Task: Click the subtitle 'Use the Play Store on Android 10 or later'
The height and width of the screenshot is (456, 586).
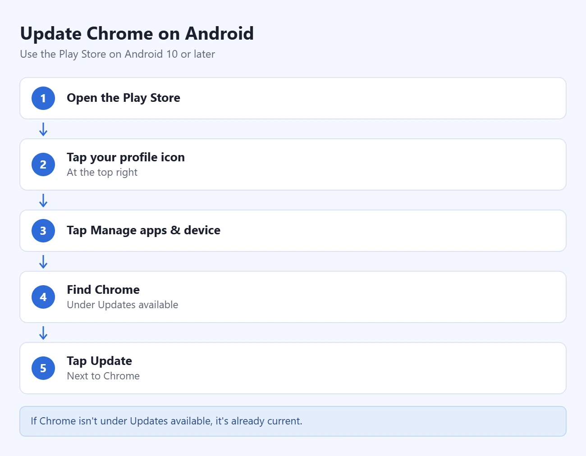Action: (x=118, y=54)
